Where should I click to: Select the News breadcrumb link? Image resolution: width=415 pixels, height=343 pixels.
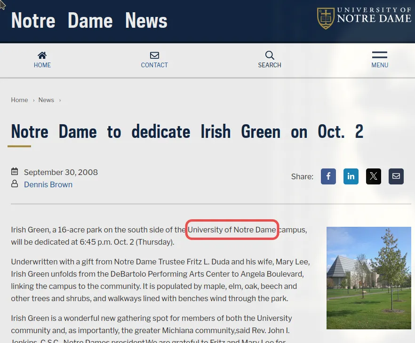pos(46,100)
